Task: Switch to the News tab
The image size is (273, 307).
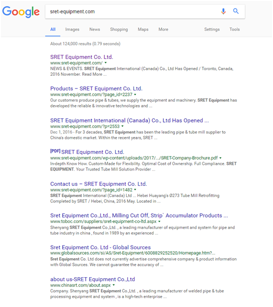Action: click(94, 29)
